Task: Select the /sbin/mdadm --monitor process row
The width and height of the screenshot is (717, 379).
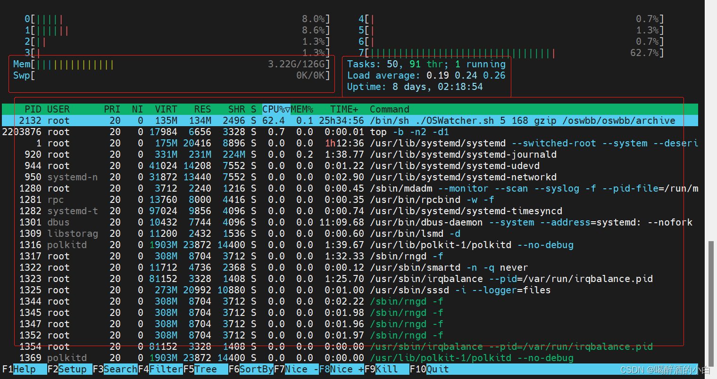Action: click(350, 188)
